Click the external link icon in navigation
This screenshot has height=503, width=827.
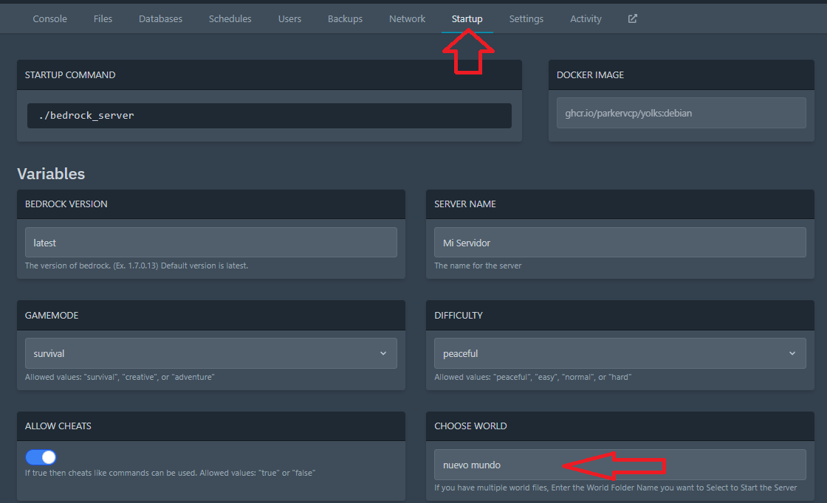point(632,18)
